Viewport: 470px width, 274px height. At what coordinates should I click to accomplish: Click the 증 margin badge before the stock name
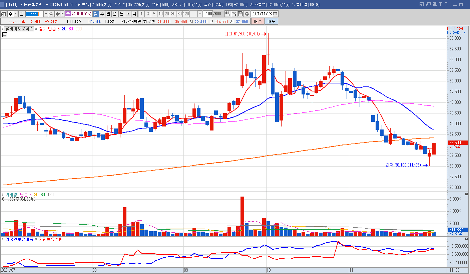pos(68,14)
